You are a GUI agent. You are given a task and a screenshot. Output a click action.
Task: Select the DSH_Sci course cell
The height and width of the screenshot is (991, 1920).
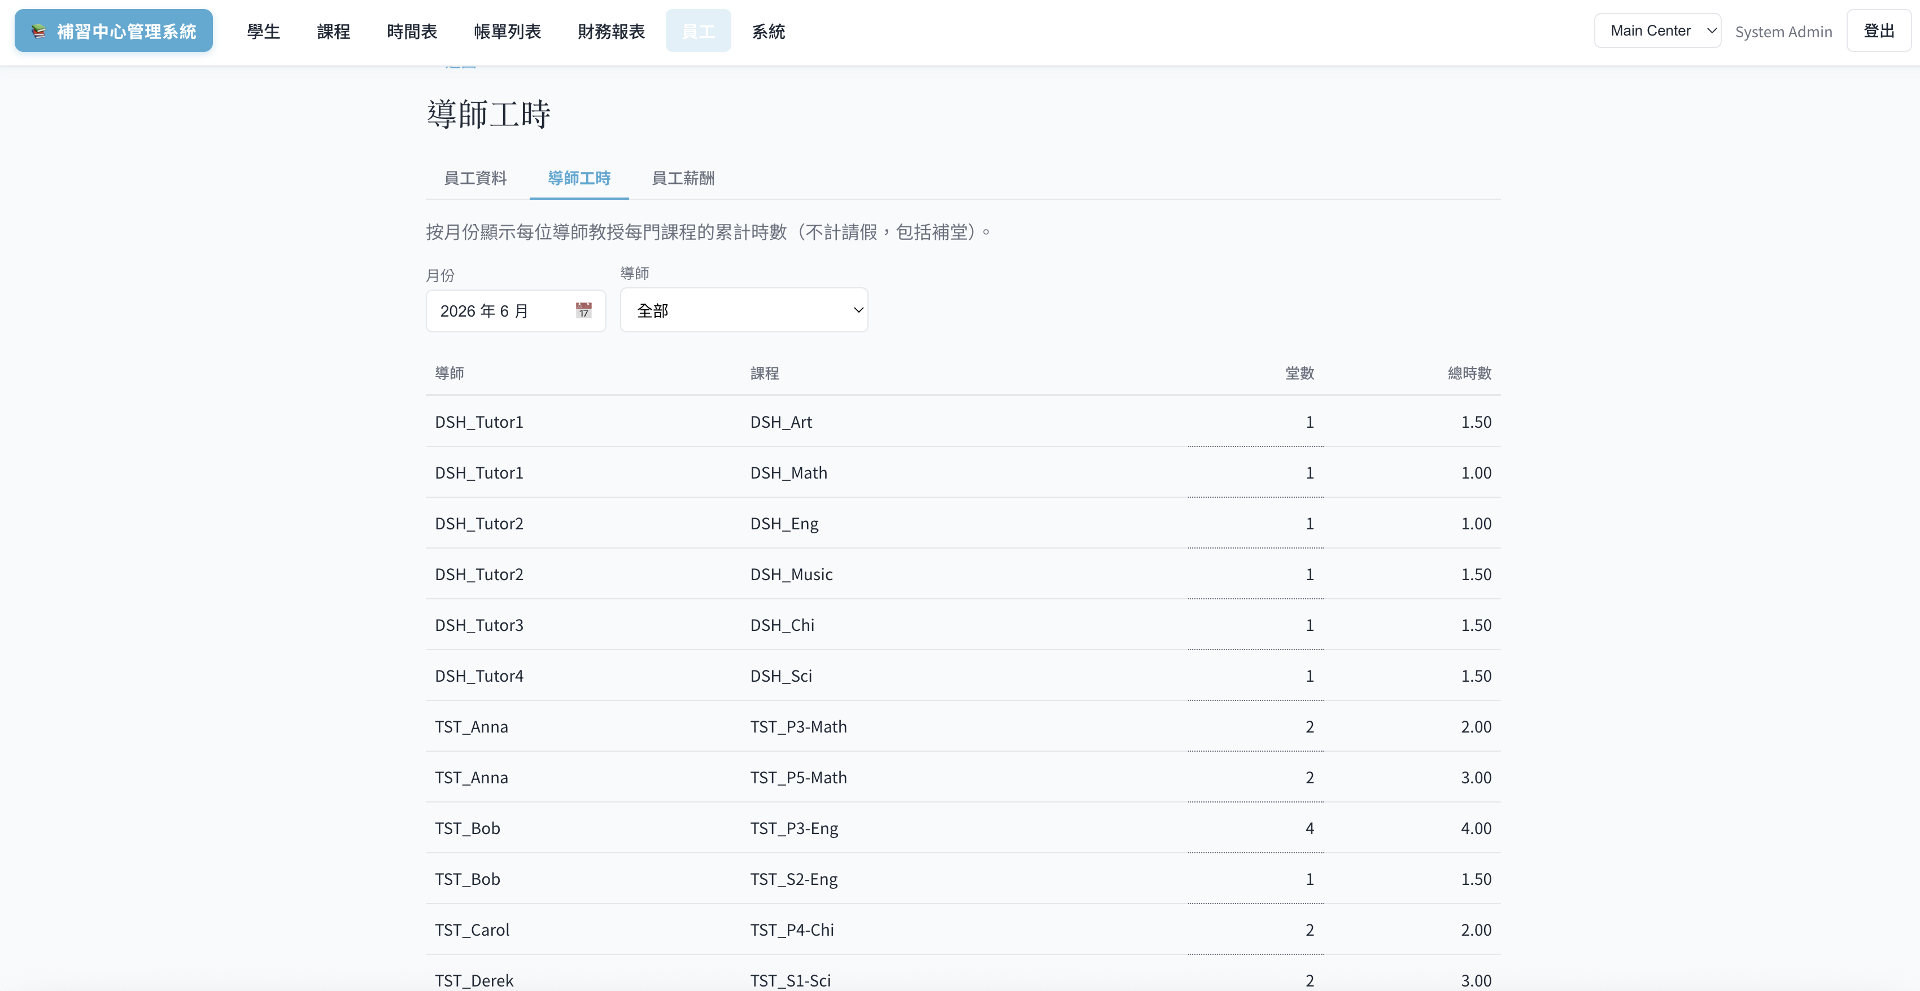click(781, 675)
